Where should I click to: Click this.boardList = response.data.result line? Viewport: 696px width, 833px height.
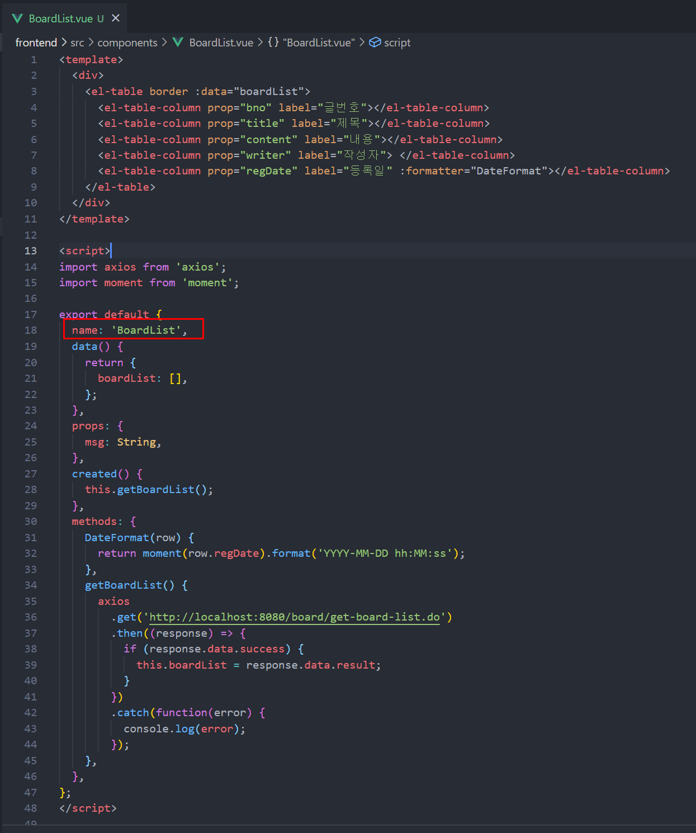tap(259, 665)
